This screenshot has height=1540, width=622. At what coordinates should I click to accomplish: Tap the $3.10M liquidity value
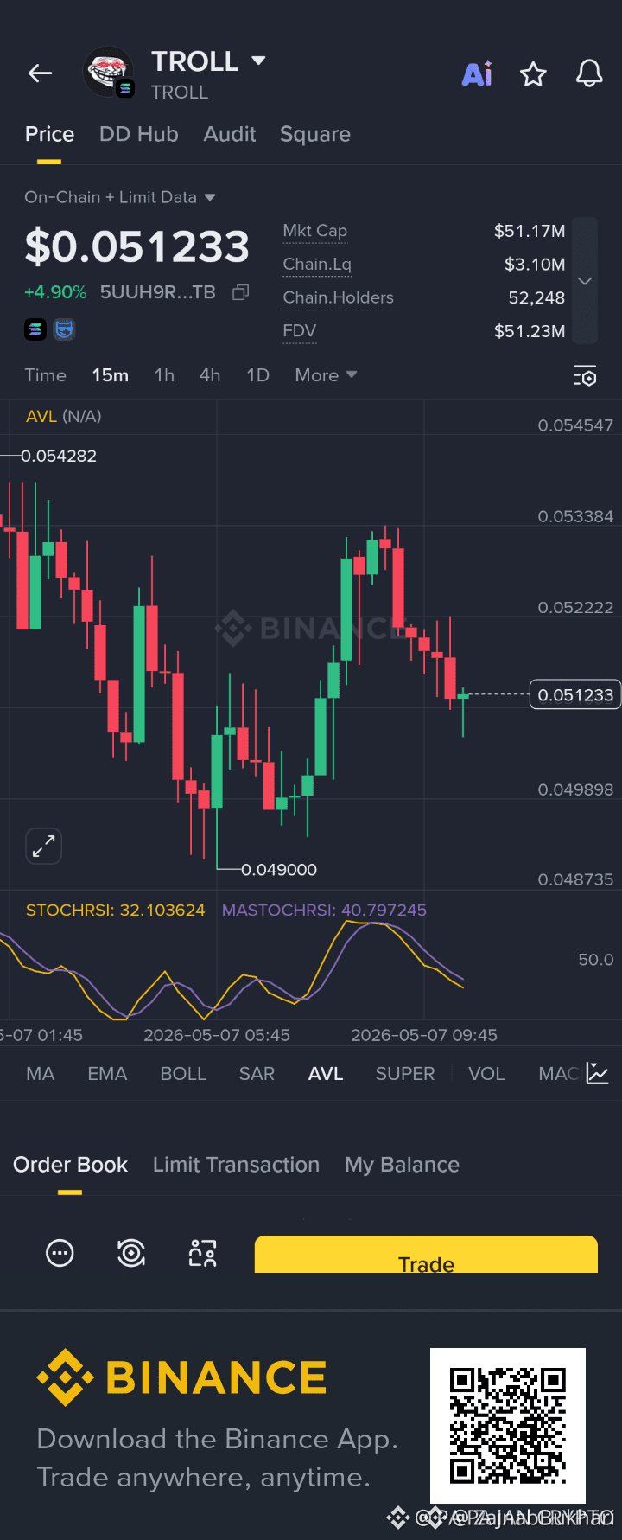(535, 264)
